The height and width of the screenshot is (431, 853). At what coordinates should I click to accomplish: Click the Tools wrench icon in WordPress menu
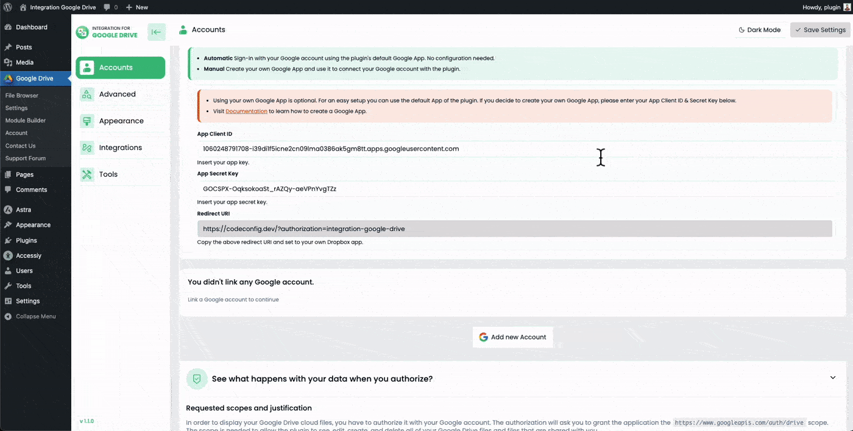8,286
